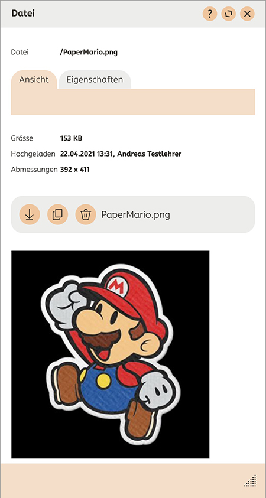The width and height of the screenshot is (266, 498).
Task: Click the PaperMario.png filename beside trash icon
Action: (x=136, y=215)
